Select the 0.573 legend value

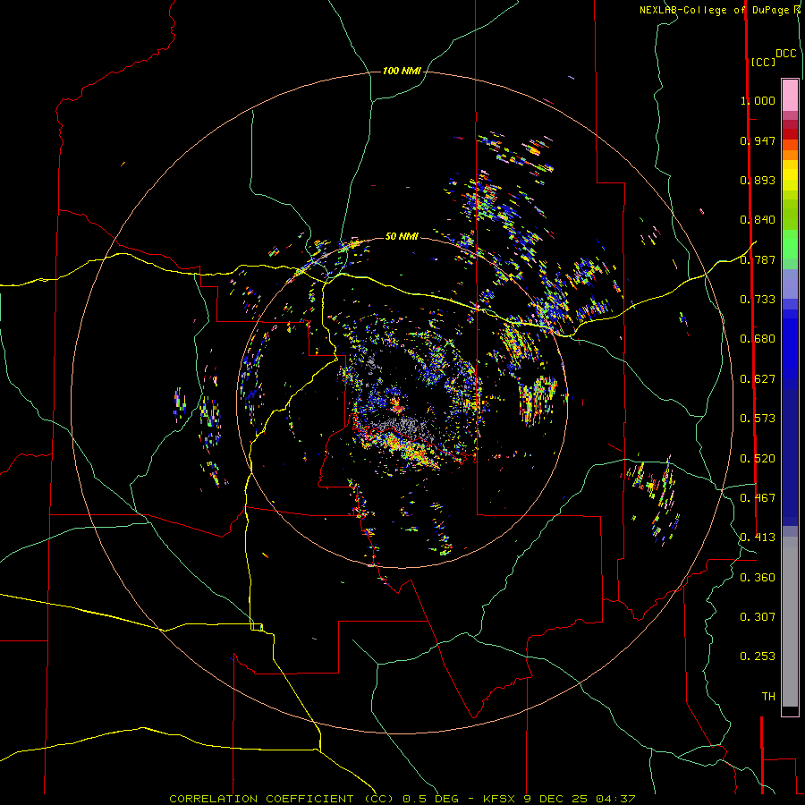(758, 419)
